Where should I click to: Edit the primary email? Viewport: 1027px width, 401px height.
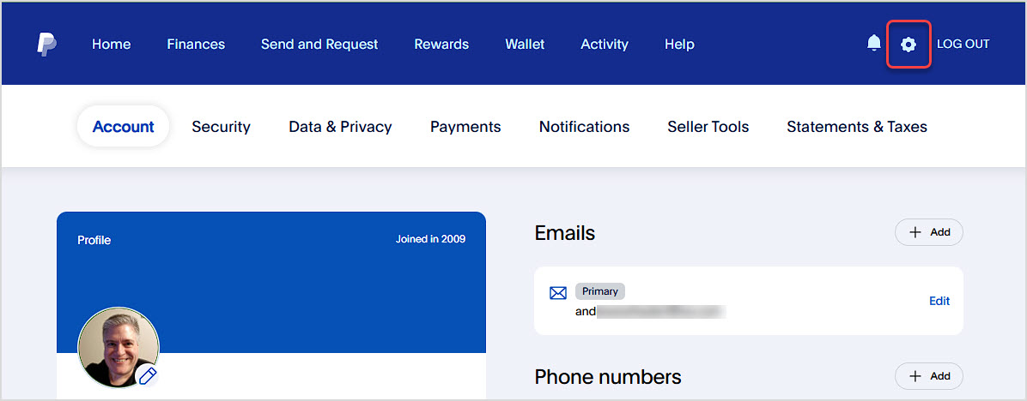pos(939,301)
